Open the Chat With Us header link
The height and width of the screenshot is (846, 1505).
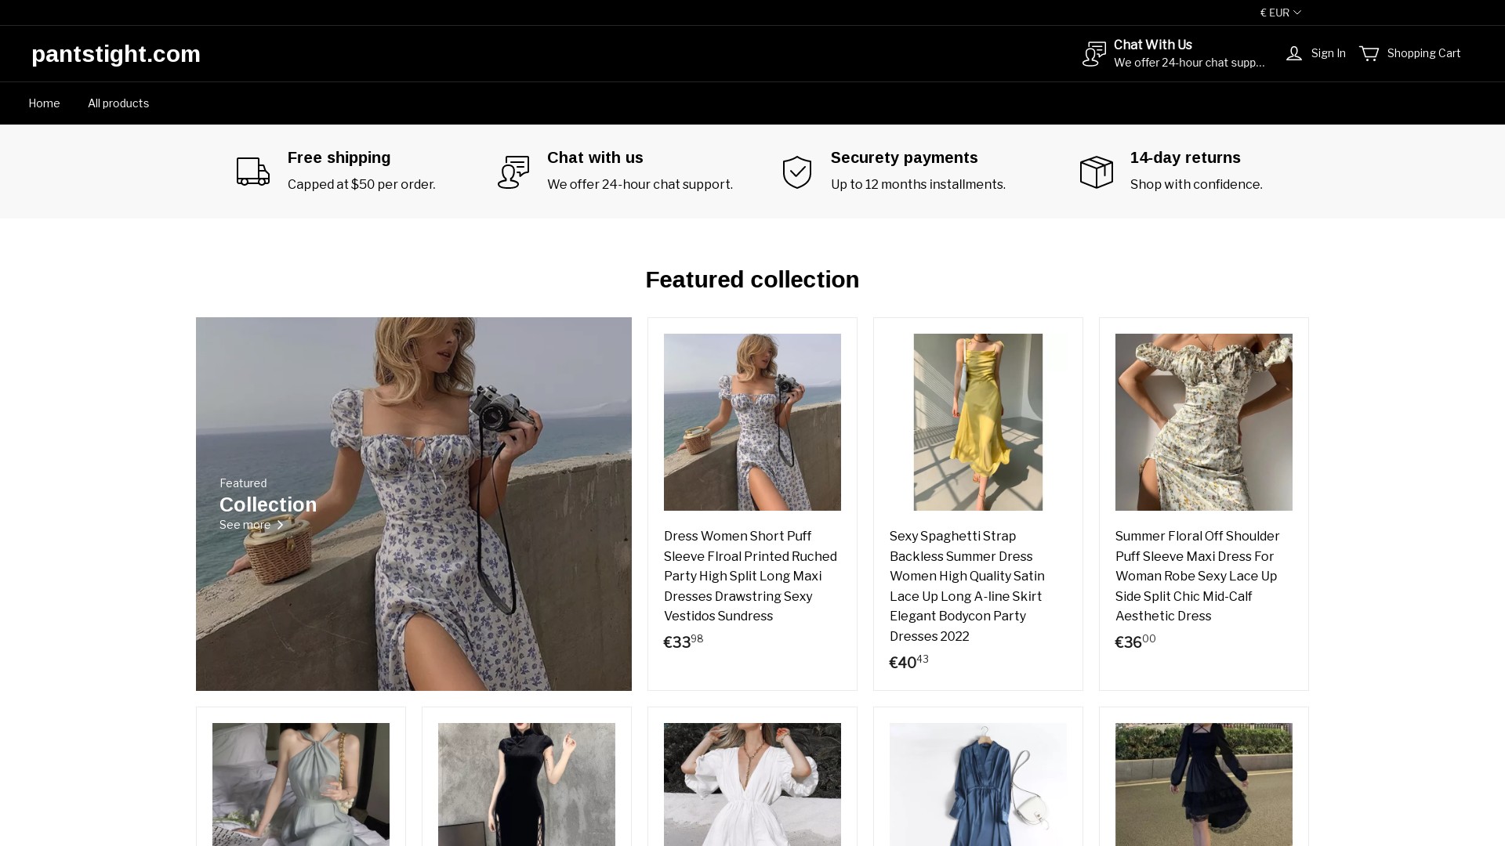point(1173,53)
